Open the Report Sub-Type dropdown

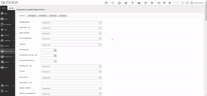[71, 34]
